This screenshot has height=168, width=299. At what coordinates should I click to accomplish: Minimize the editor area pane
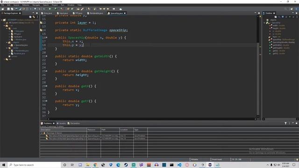pos(256,13)
